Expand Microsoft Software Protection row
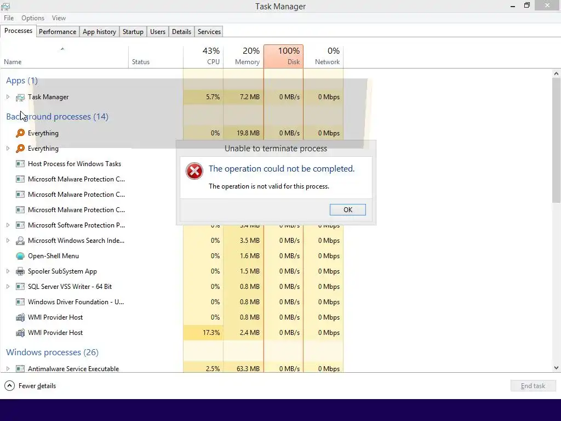Viewport: 561px width, 421px height. tap(8, 225)
